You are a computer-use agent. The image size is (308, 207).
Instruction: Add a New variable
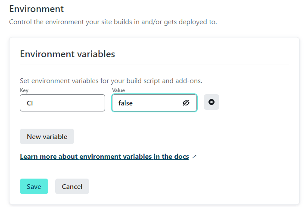(47, 136)
